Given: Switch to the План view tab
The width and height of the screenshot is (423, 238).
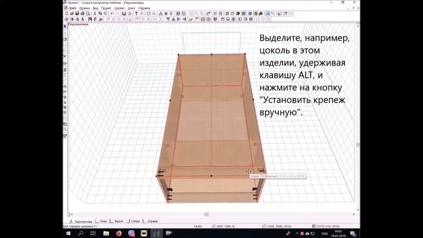Looking at the screenshot, I should coord(101,221).
